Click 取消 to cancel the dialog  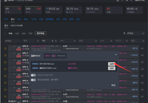pyautogui.click(x=113, y=85)
